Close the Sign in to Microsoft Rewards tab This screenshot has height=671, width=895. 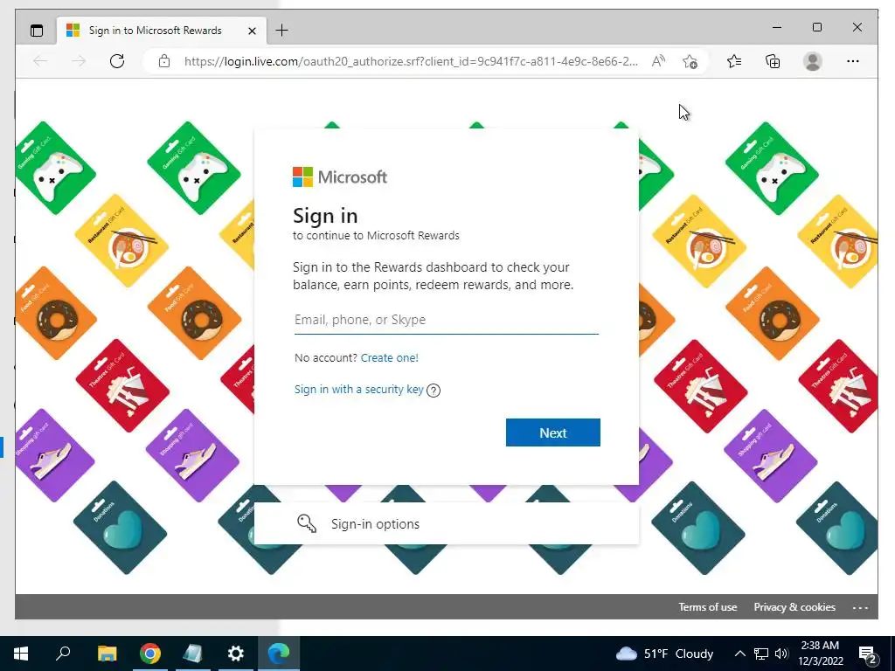tap(252, 31)
